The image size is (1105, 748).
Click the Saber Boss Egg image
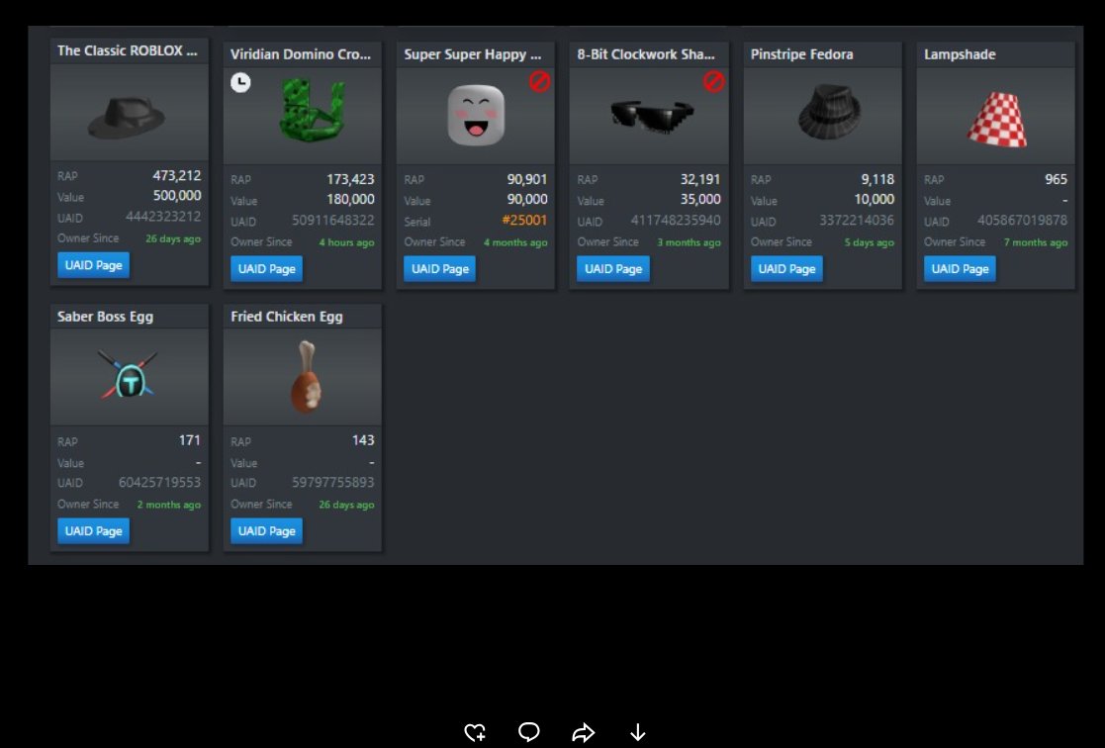click(x=129, y=374)
